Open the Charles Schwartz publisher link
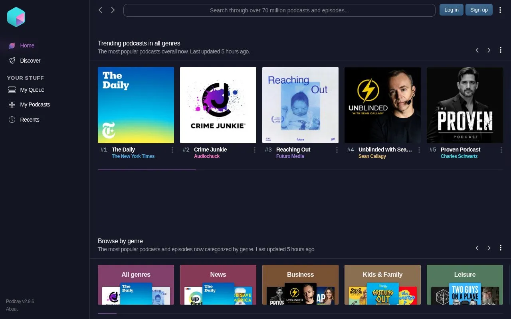The width and height of the screenshot is (511, 319). point(459,156)
